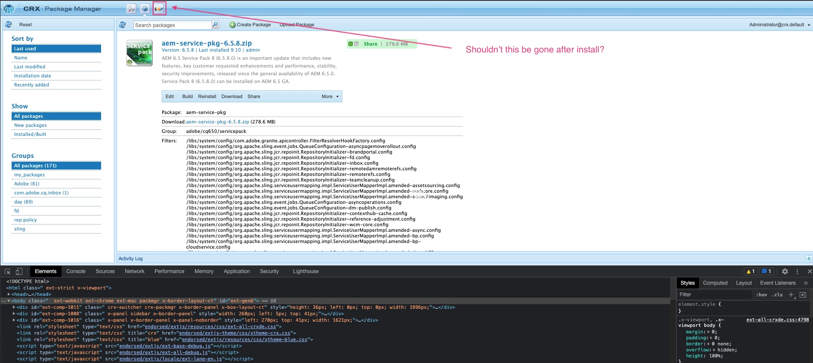Switch to DevTools Sources tab

105,271
